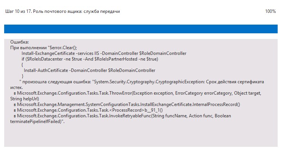Click the opening curly brace line
The image size is (286, 148).
[22, 65]
